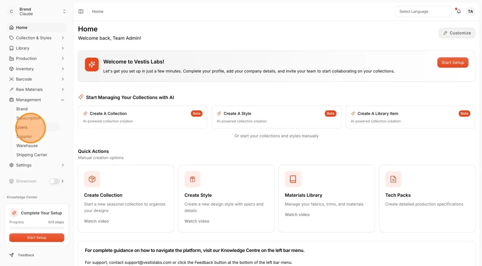This screenshot has height=266, width=482.
Task: Click the Tech Packs document icon
Action: [x=393, y=179]
